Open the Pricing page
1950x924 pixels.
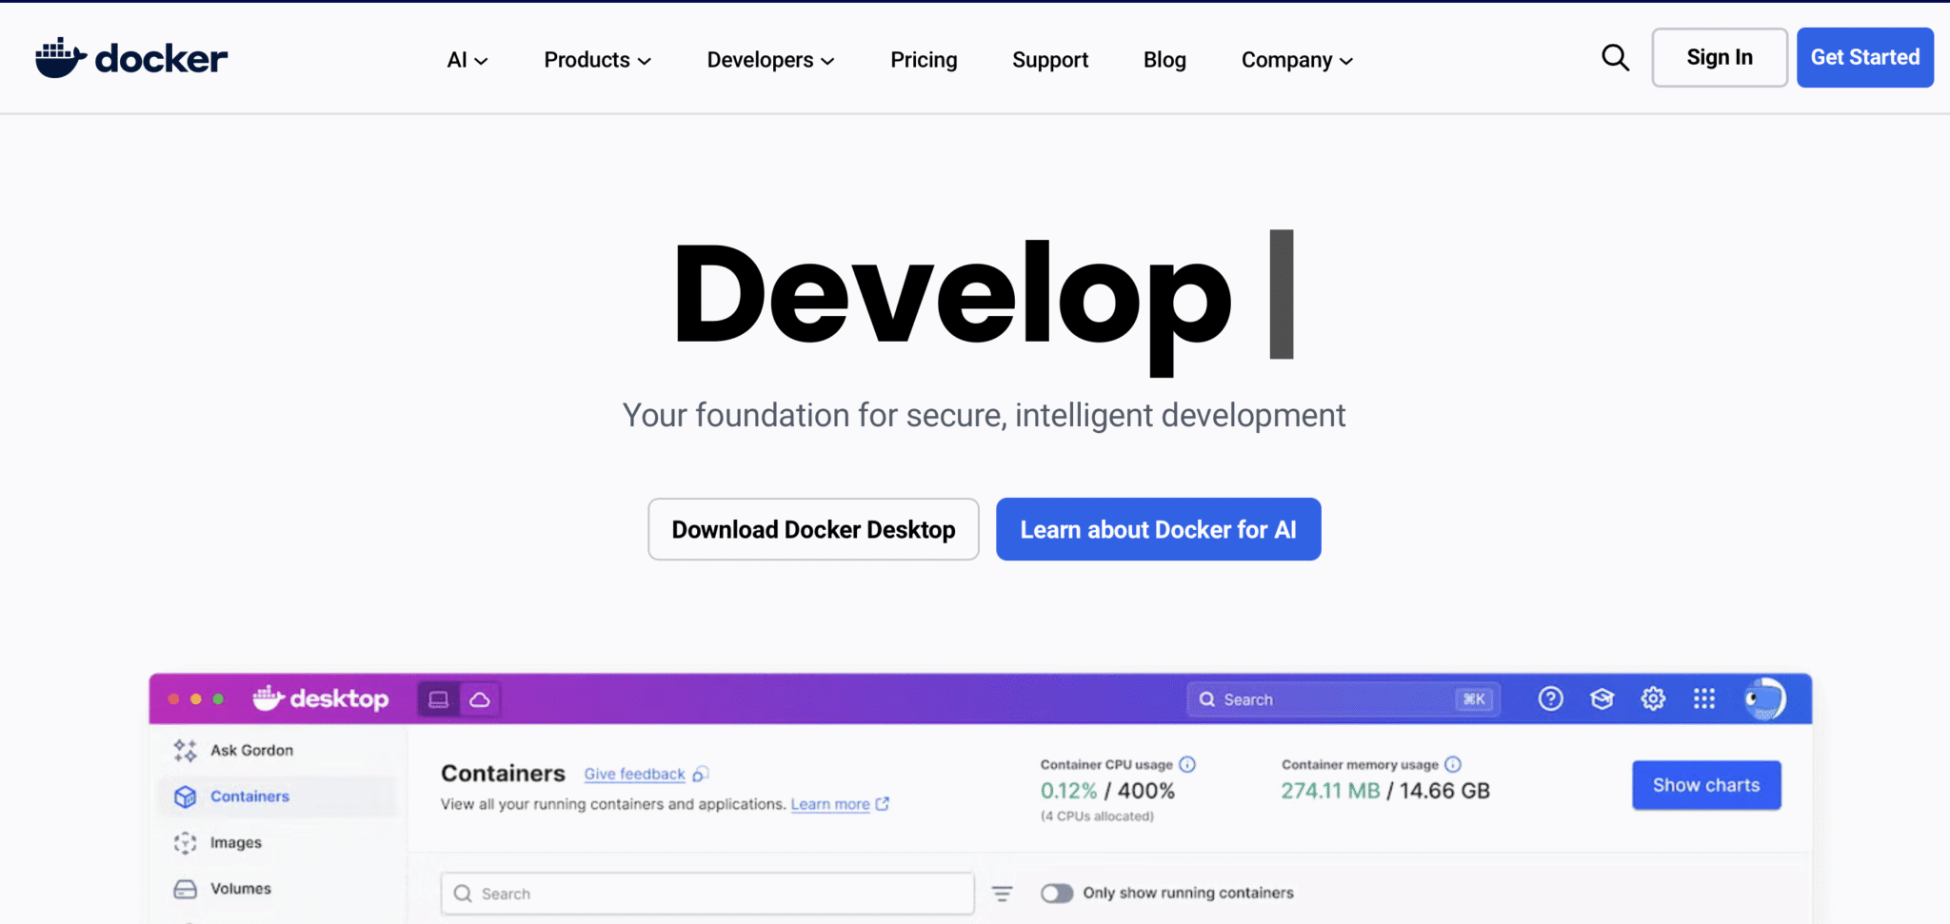pyautogui.click(x=924, y=60)
